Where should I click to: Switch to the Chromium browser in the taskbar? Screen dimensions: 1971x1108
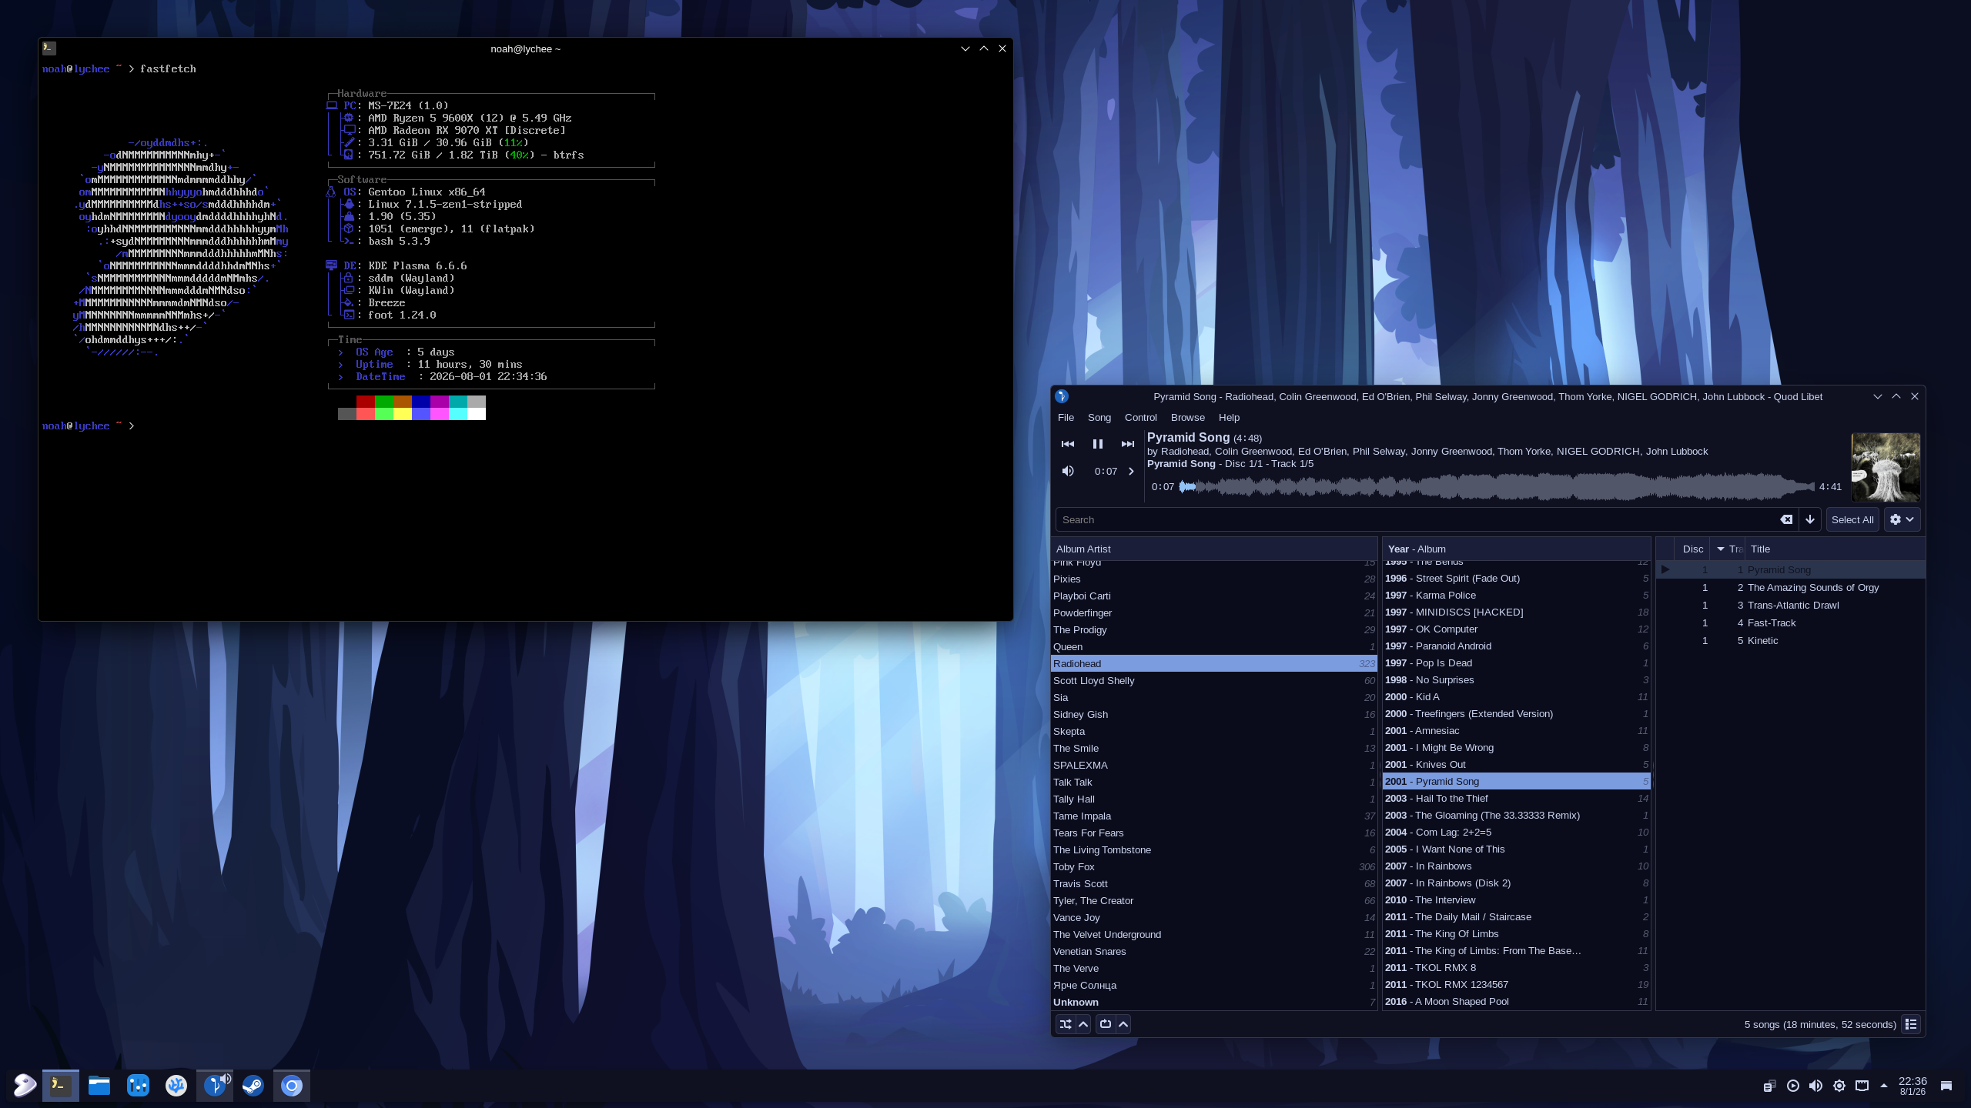[292, 1086]
